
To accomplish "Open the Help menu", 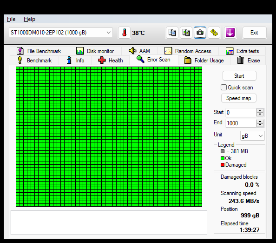I will tap(29, 19).
